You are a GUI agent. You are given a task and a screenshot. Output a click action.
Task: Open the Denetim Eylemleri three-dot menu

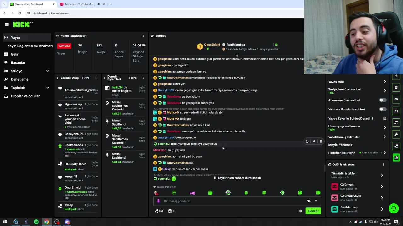click(x=143, y=78)
